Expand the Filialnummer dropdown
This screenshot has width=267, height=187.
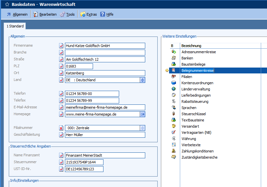coord(142,128)
